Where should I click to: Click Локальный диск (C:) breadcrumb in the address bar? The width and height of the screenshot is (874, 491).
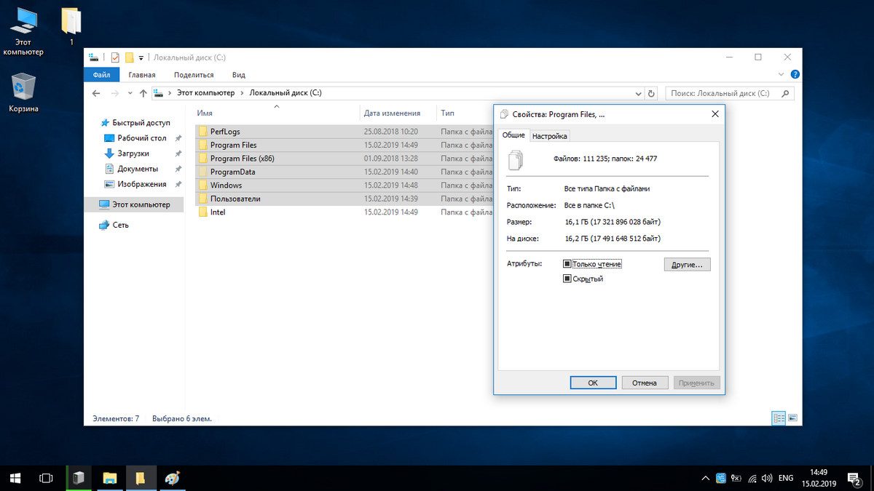[286, 93]
